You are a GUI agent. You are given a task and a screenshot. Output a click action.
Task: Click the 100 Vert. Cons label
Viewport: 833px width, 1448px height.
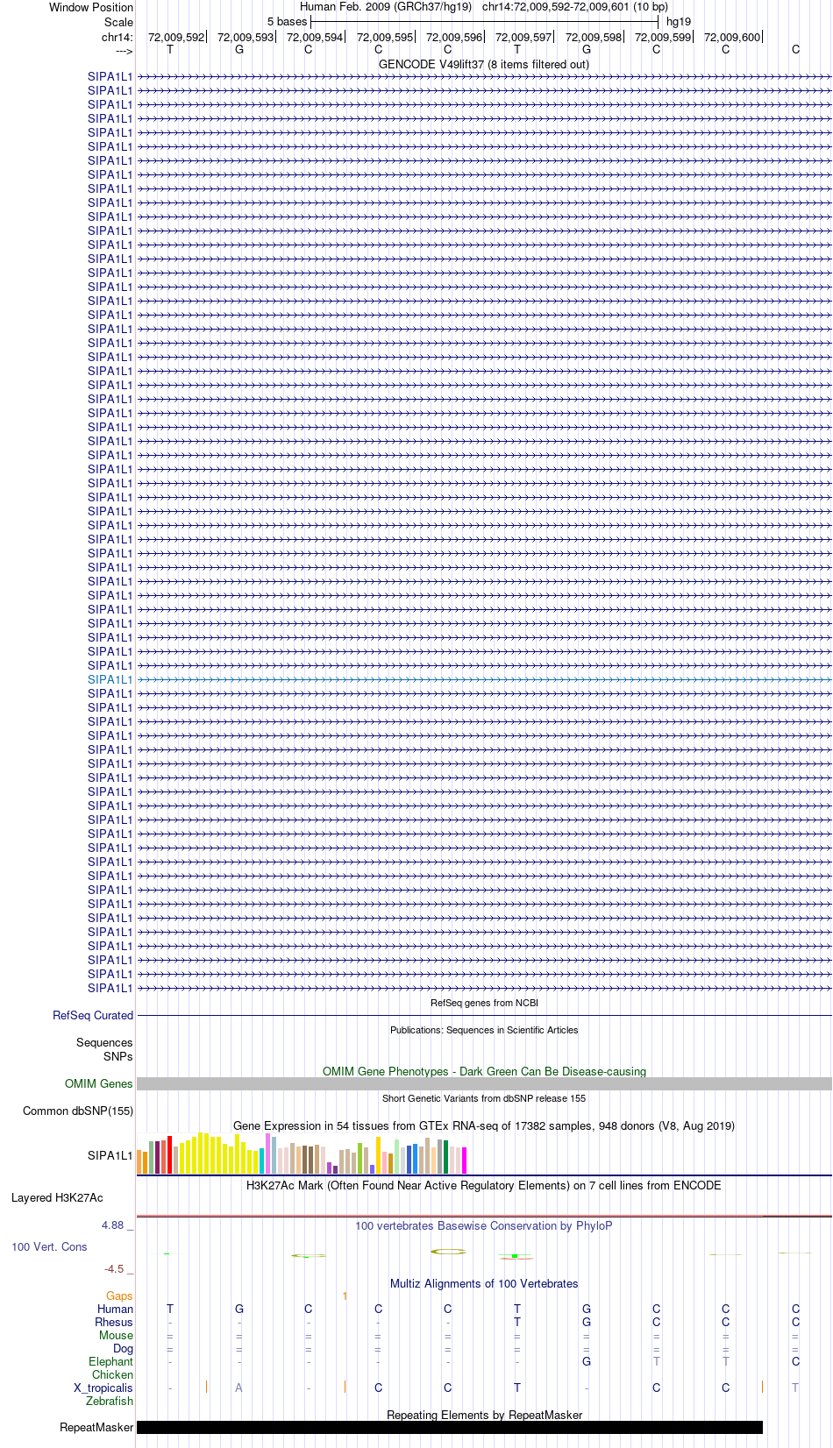coord(49,1246)
